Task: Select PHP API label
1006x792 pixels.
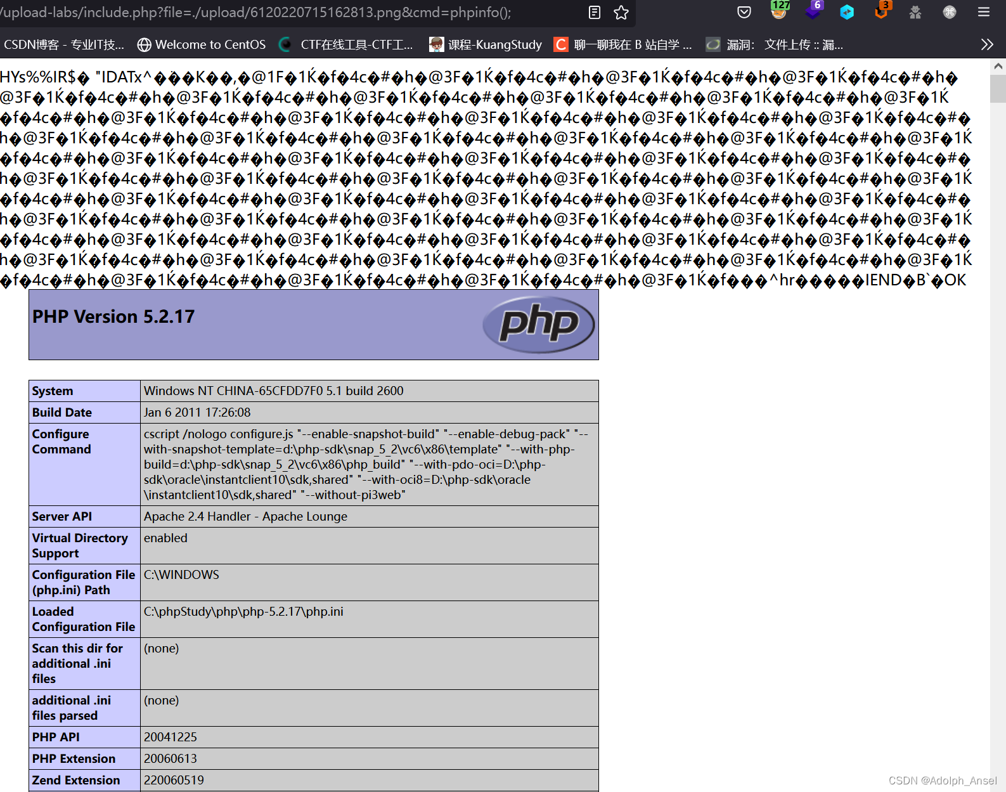Action: [56, 737]
